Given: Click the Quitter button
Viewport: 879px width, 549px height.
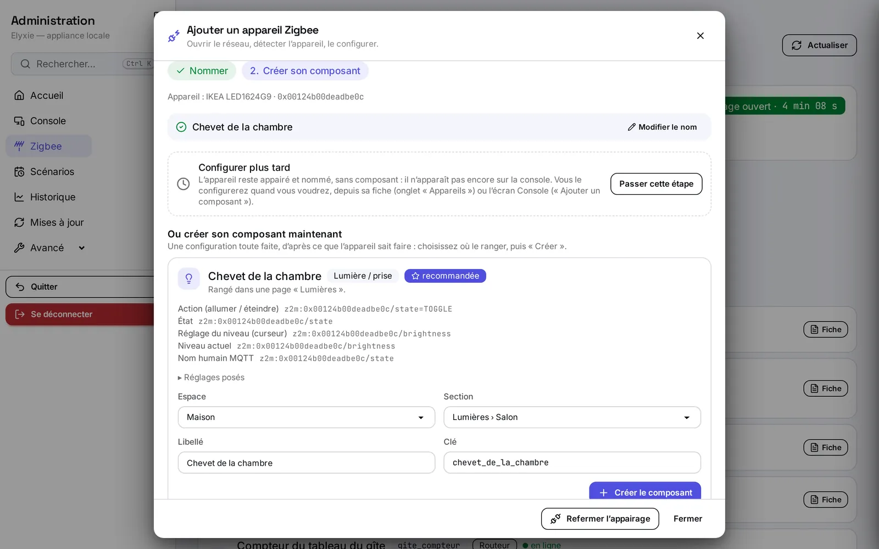Looking at the screenshot, I should (80, 287).
